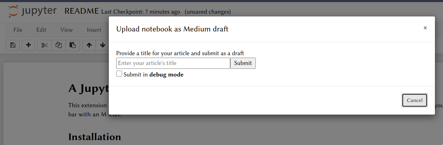
Task: Copy selected cells icon
Action: (x=59, y=45)
